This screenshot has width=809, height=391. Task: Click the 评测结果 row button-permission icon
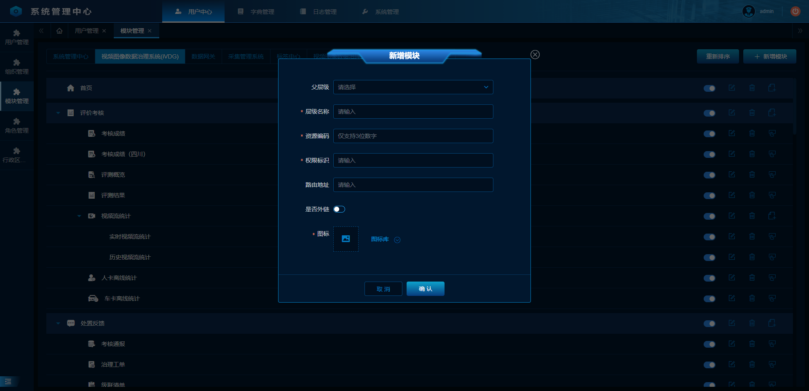(772, 195)
